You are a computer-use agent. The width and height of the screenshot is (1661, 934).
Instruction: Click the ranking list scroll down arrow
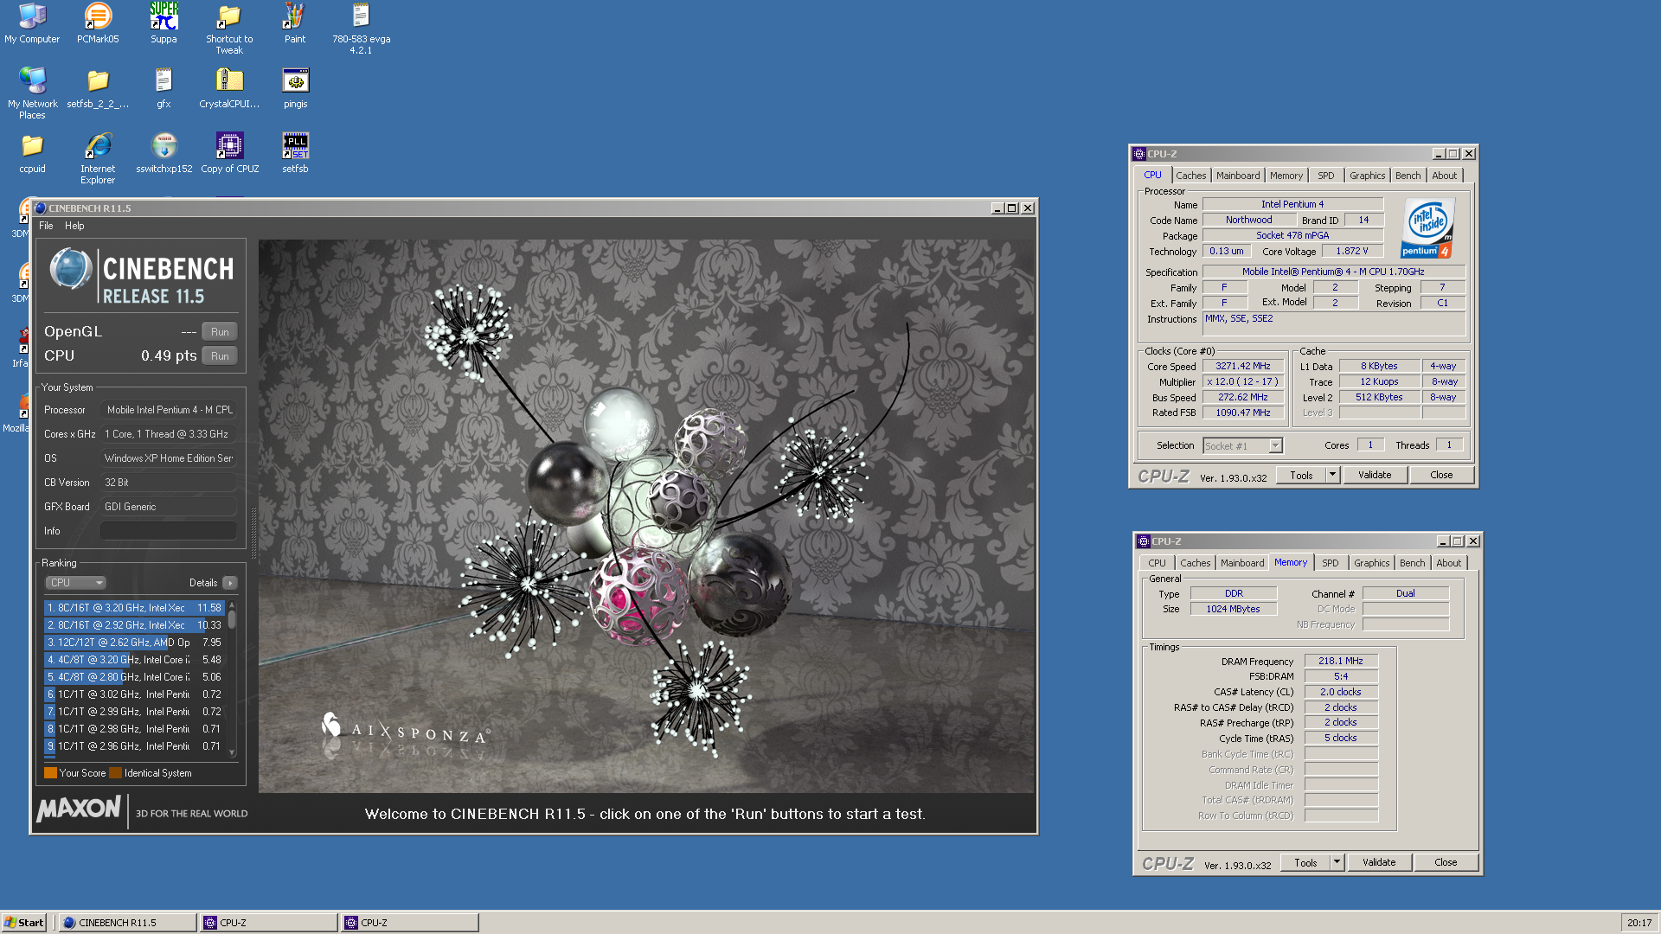point(232,752)
